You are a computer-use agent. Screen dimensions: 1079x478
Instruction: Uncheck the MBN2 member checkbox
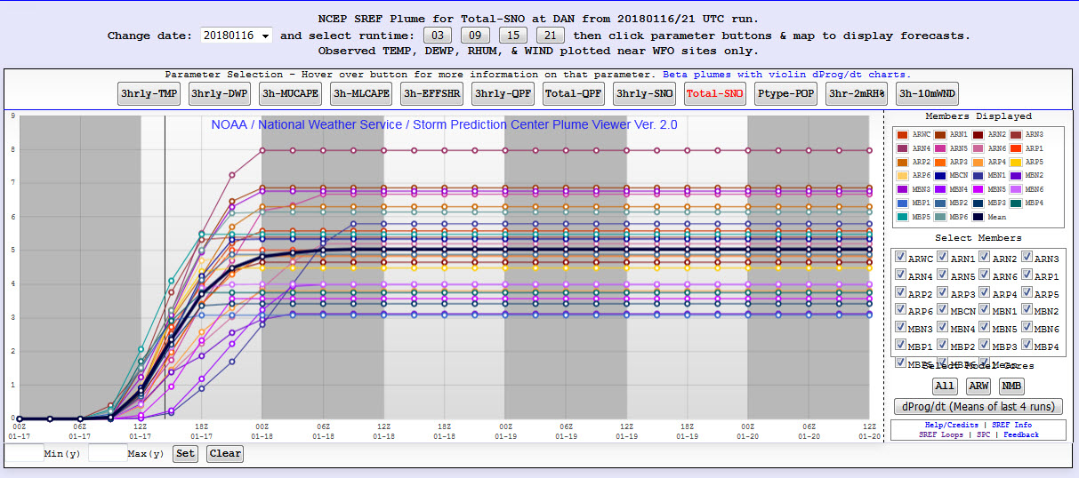pyautogui.click(x=1027, y=311)
